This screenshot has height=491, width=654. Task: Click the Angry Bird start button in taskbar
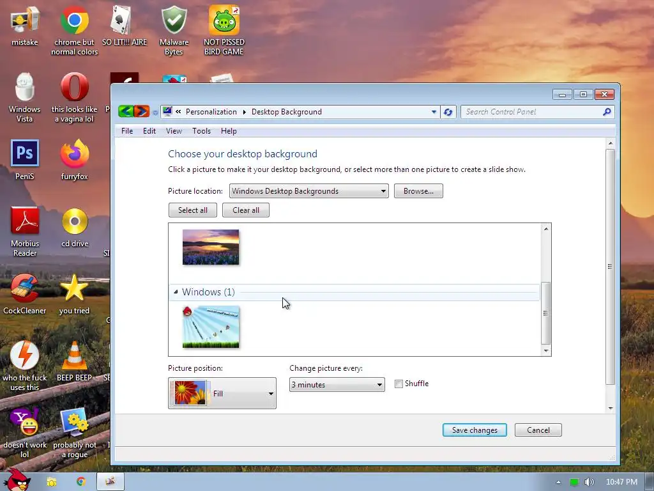click(x=16, y=480)
